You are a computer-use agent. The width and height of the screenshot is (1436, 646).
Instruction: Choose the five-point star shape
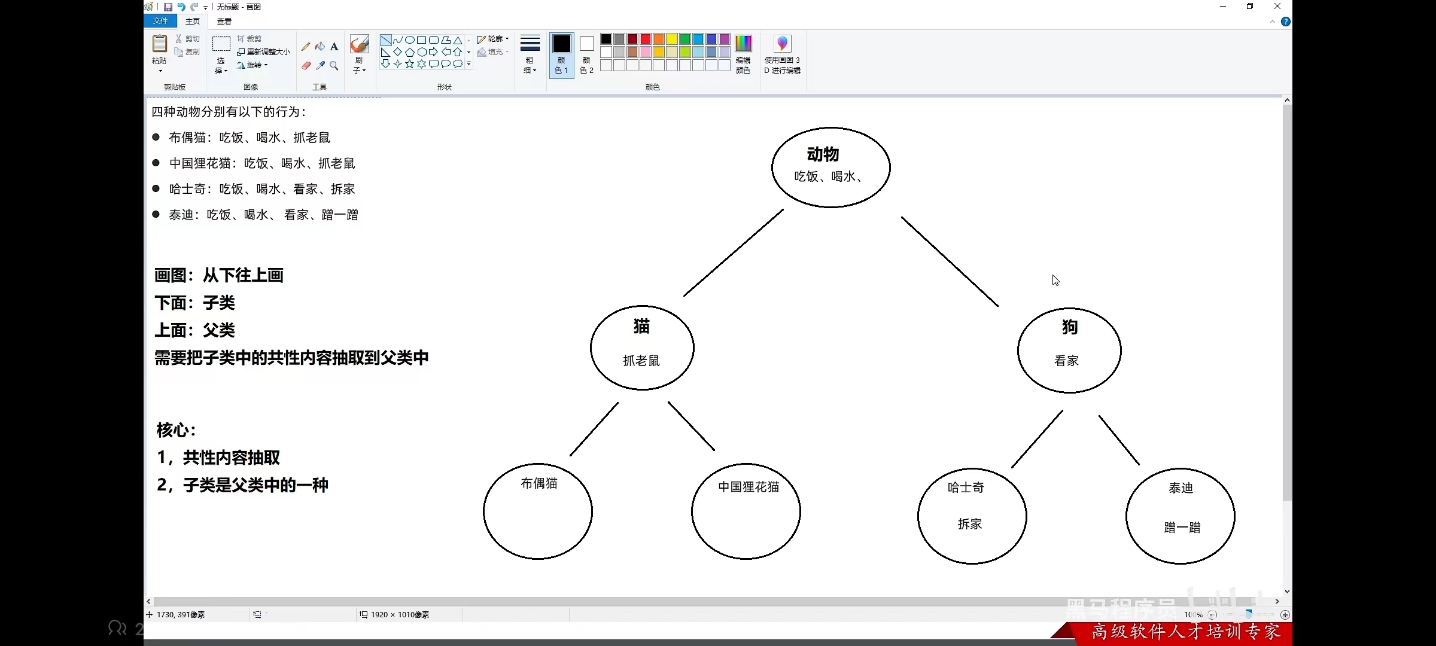[409, 64]
